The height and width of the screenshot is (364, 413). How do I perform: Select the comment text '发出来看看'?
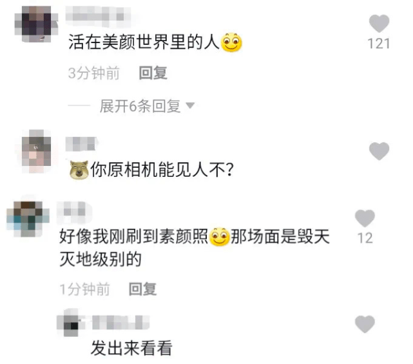[x=131, y=348]
